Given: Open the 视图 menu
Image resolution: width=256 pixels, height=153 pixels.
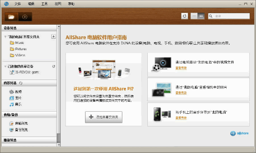Looking at the screenshot, I should (58, 4).
